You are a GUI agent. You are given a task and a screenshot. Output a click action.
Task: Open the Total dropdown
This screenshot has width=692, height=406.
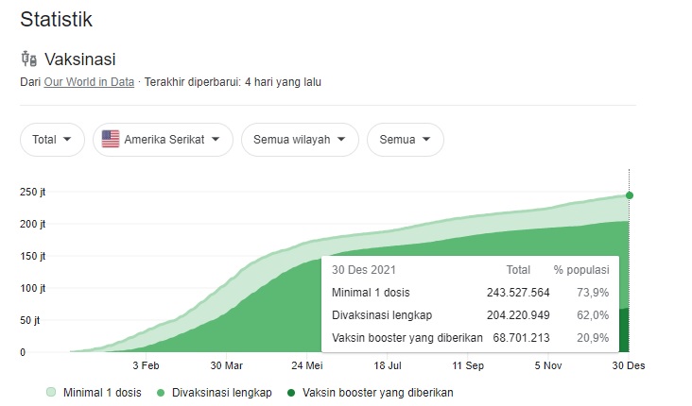[52, 140]
